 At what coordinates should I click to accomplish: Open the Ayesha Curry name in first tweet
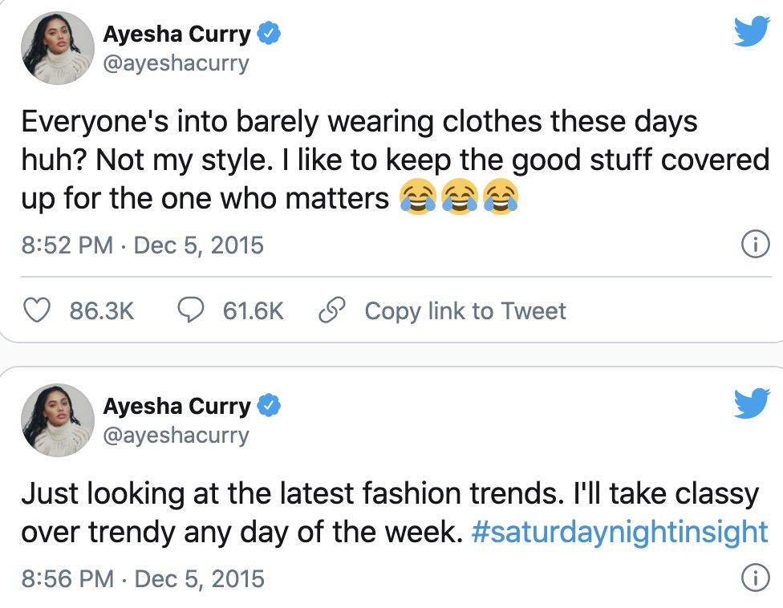pos(176,34)
